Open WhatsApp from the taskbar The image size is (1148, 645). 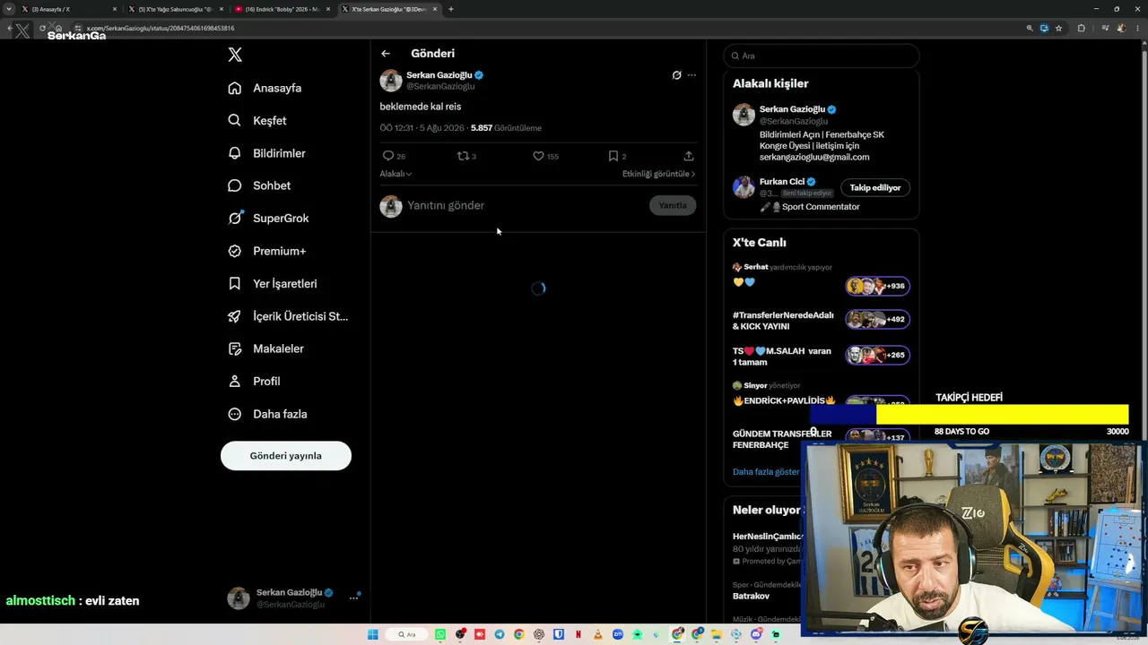point(440,634)
